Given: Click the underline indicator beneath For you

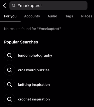Looking at the screenshot, I should pos(10,21).
